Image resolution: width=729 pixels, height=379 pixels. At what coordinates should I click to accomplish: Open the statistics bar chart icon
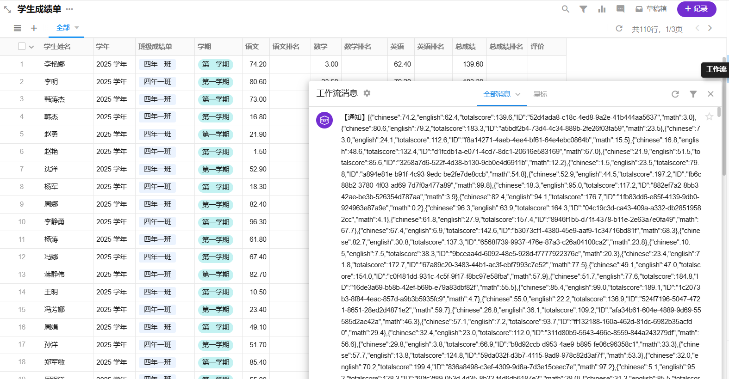(x=602, y=9)
